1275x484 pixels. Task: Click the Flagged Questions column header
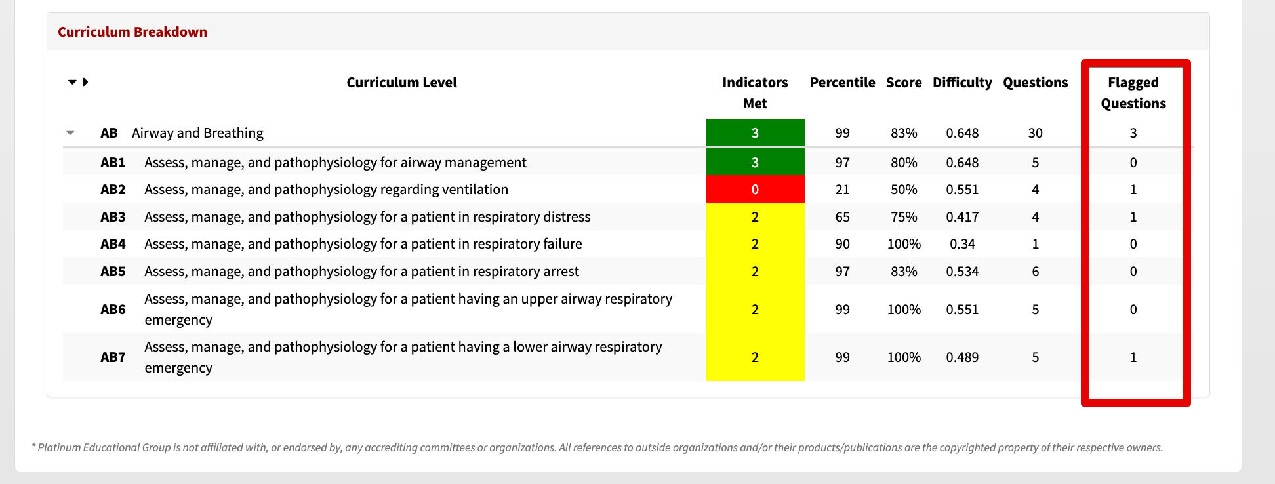click(1133, 92)
